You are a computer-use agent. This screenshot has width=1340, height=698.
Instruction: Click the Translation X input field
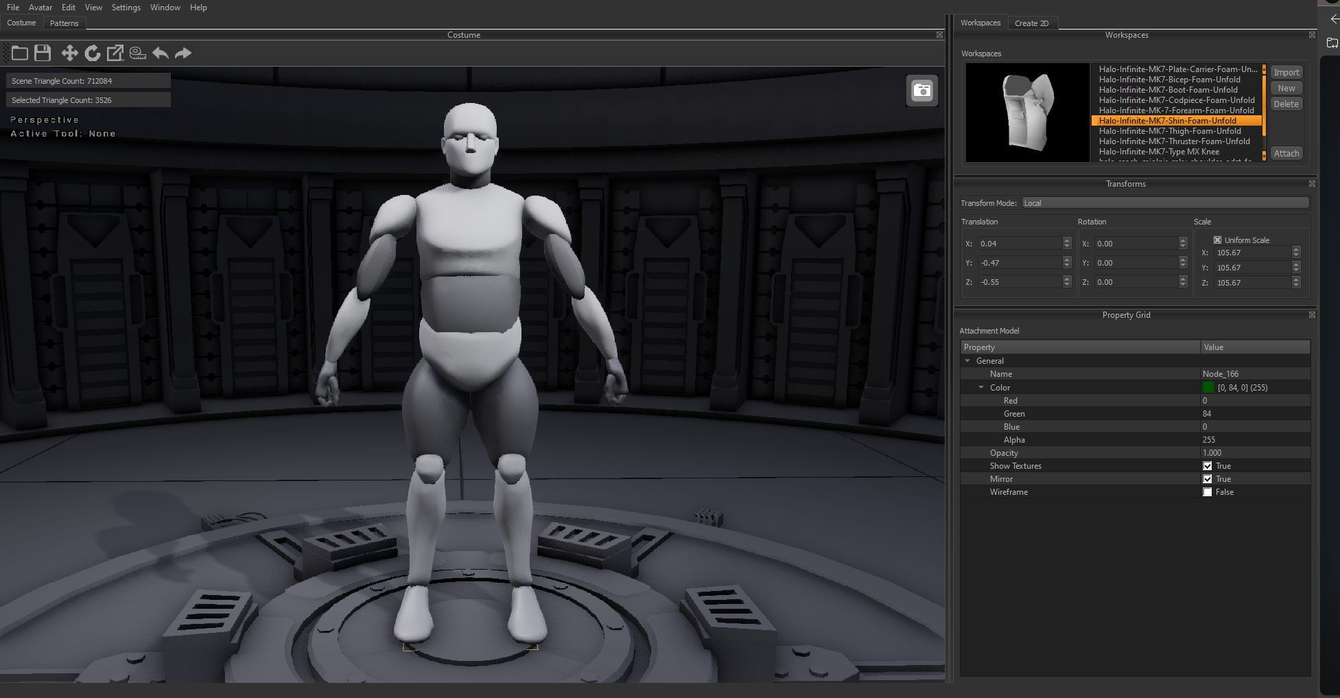pyautogui.click(x=1020, y=243)
